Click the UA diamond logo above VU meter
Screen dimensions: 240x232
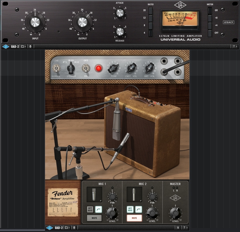tap(180, 6)
